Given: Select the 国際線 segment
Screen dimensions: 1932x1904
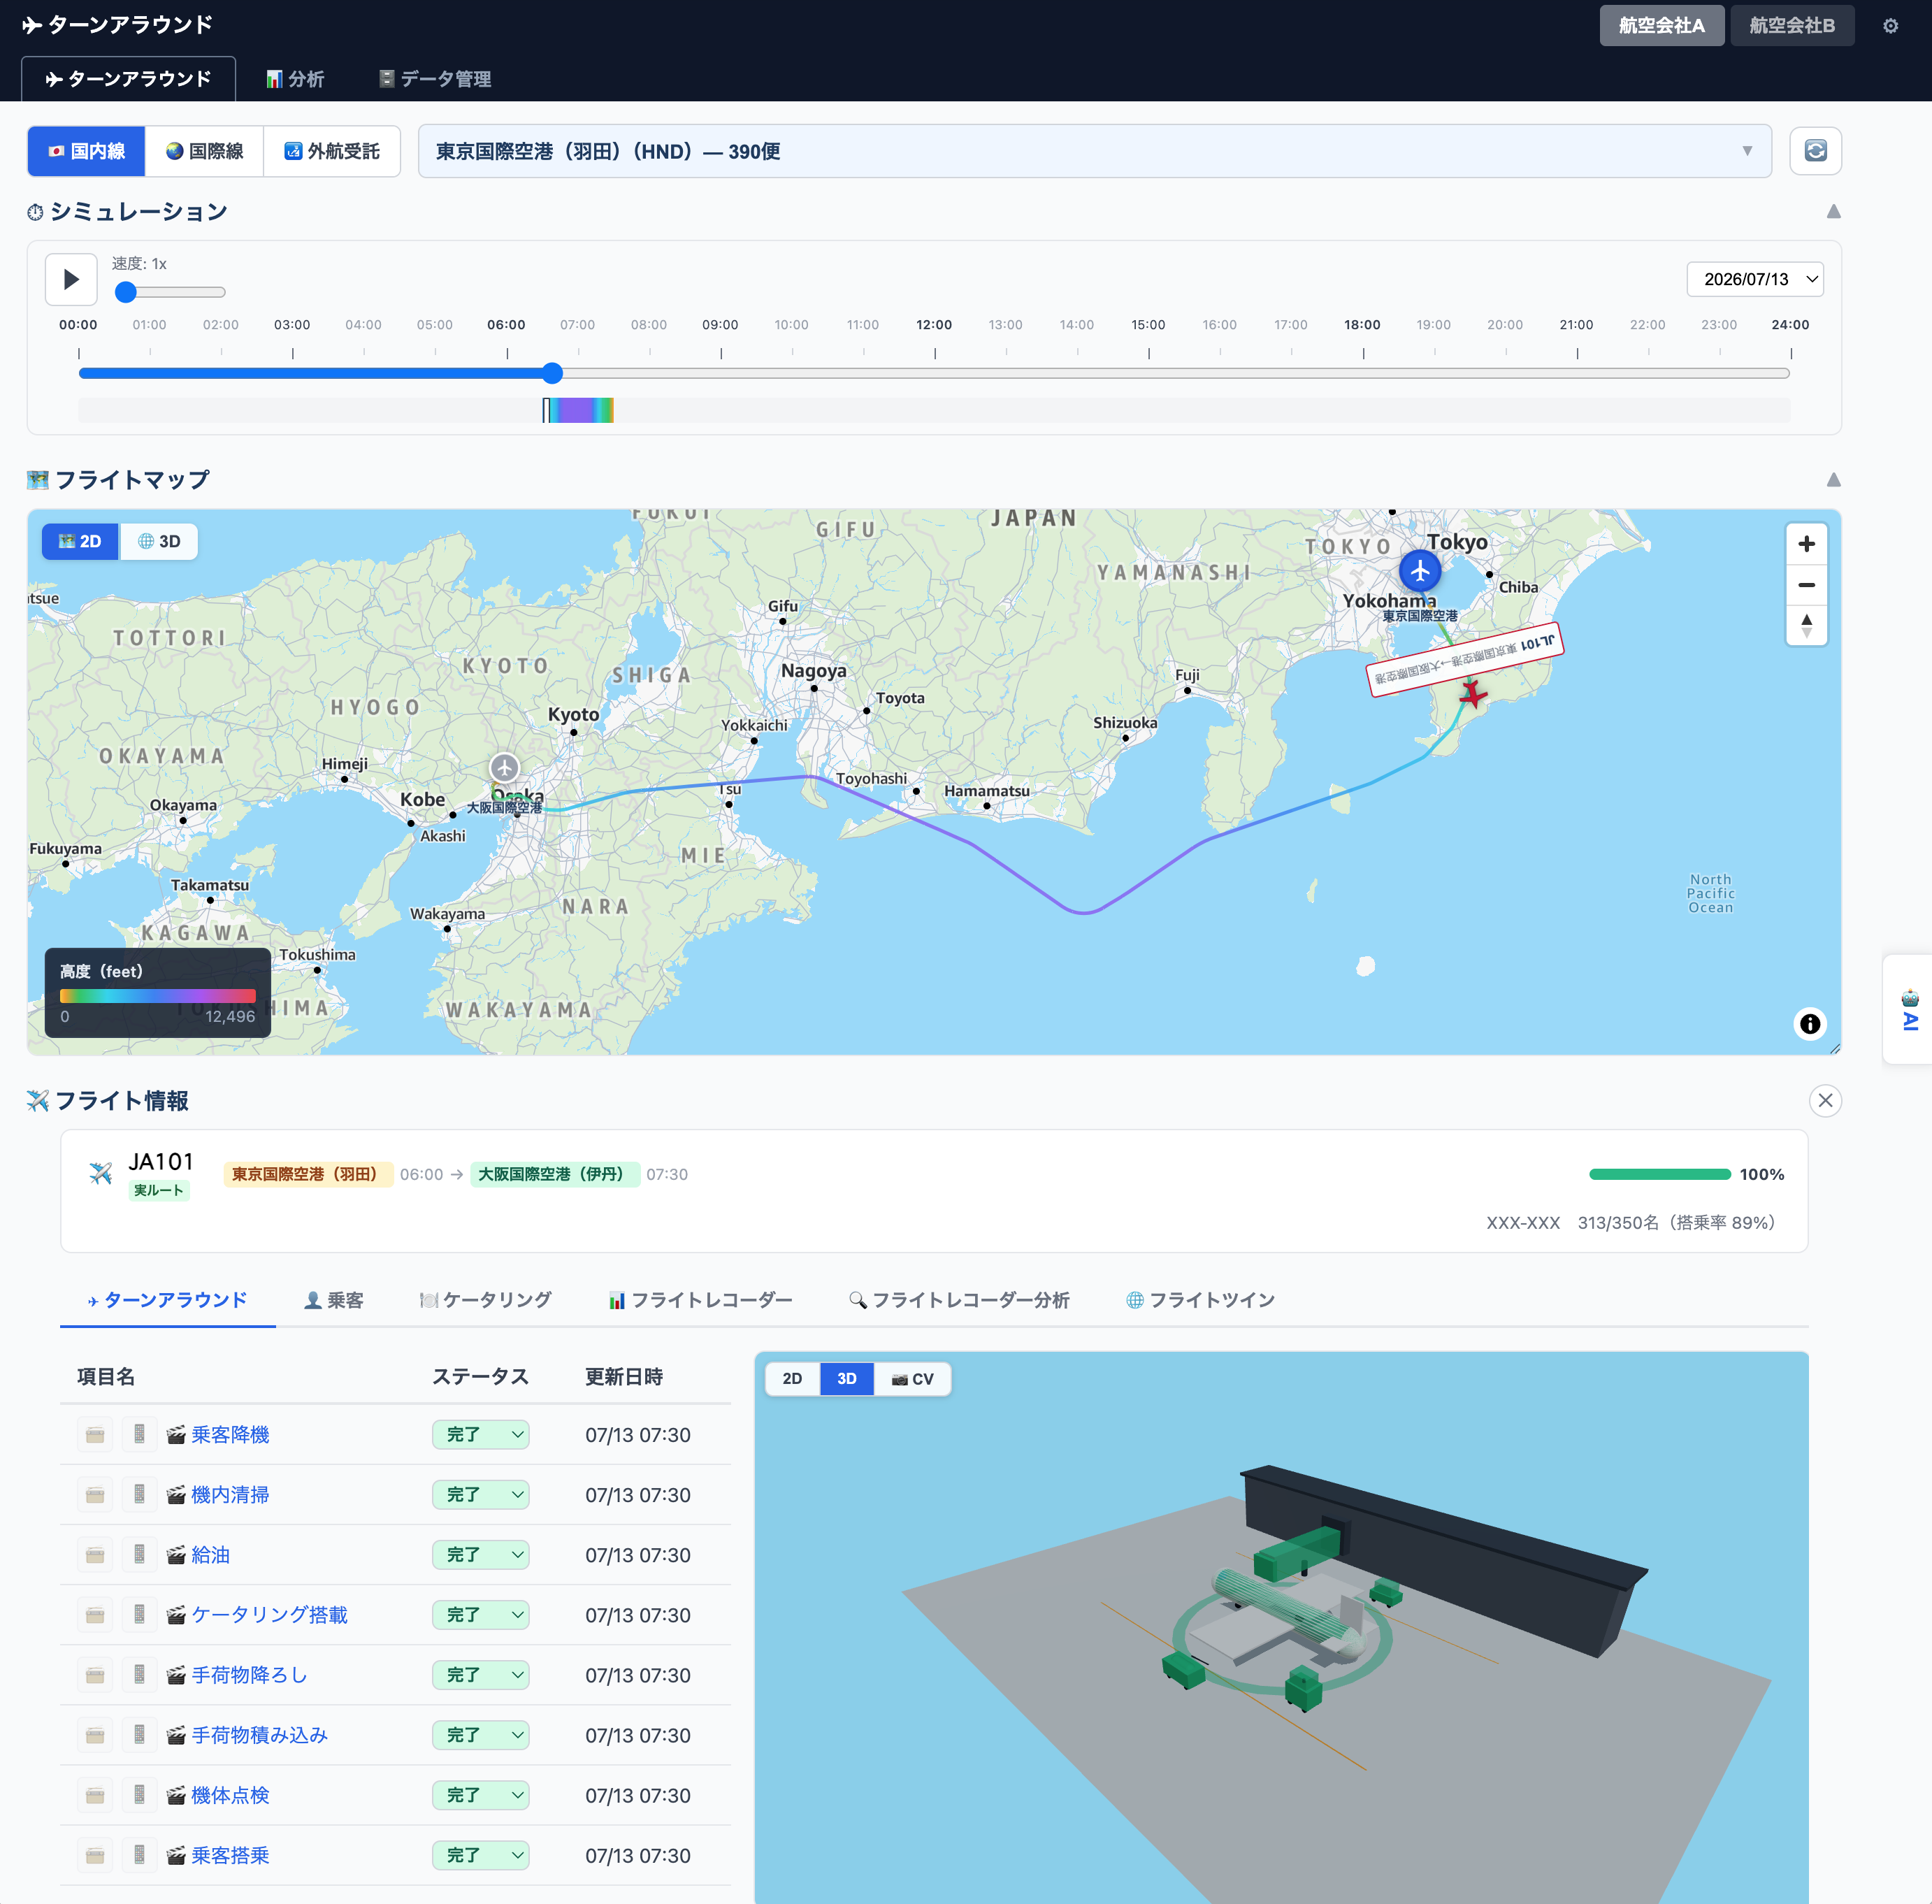Looking at the screenshot, I should coord(204,151).
